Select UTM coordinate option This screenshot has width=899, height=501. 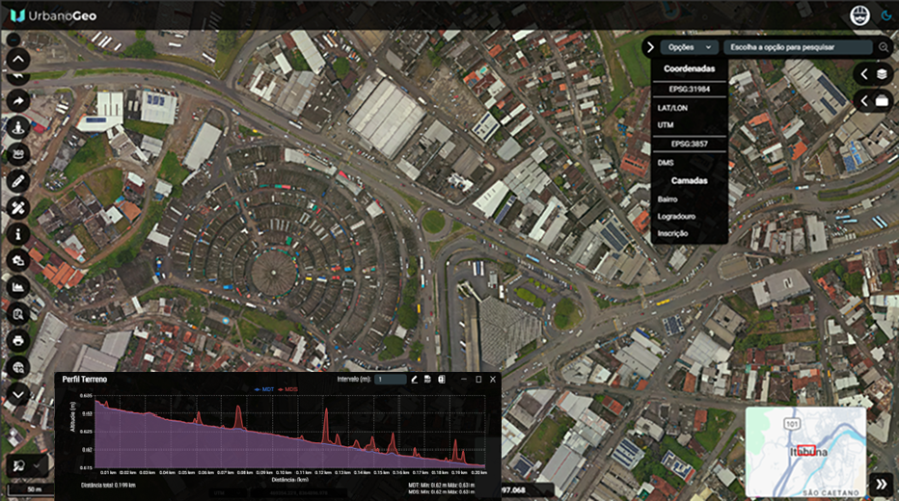(666, 125)
